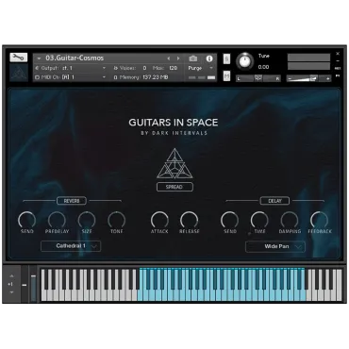Open the Output st. 1 dropdown
This screenshot has width=349, height=349.
pyautogui.click(x=71, y=68)
